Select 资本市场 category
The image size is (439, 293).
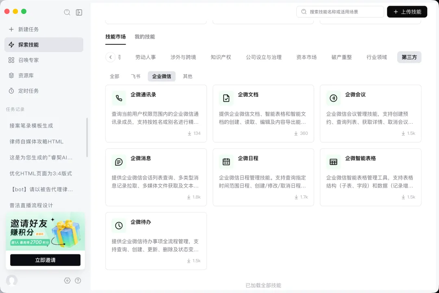pos(306,57)
